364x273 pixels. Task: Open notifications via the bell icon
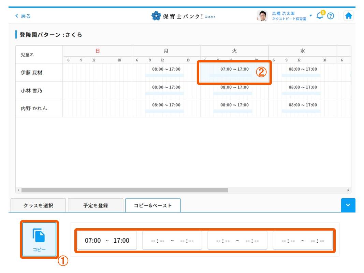coord(319,16)
